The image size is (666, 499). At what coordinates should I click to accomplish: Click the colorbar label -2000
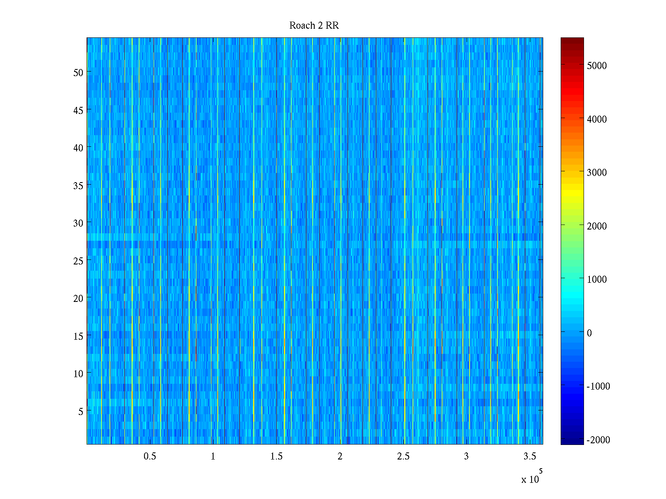[598, 440]
